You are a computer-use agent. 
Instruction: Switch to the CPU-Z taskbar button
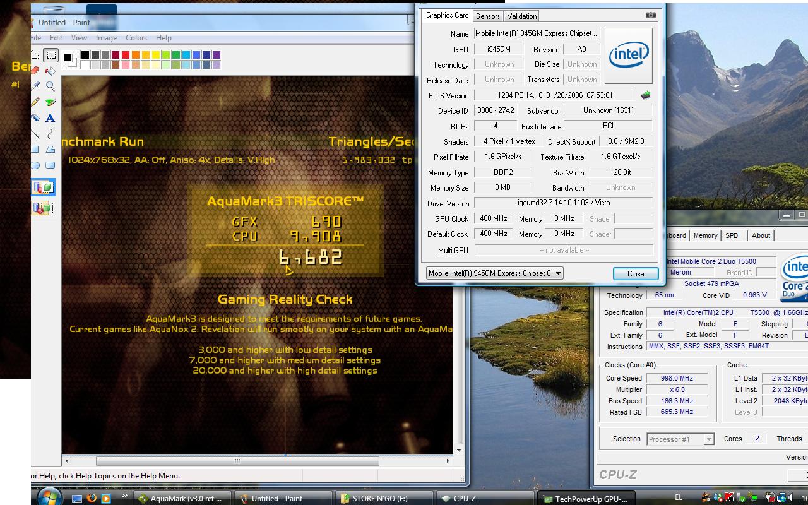pos(486,499)
